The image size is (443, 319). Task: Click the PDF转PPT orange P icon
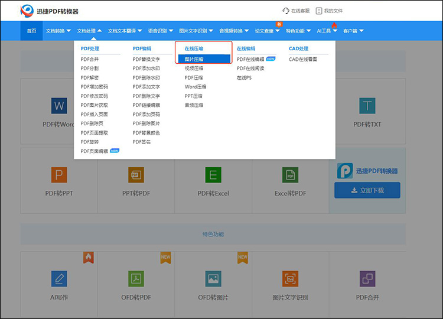[x=59, y=175]
